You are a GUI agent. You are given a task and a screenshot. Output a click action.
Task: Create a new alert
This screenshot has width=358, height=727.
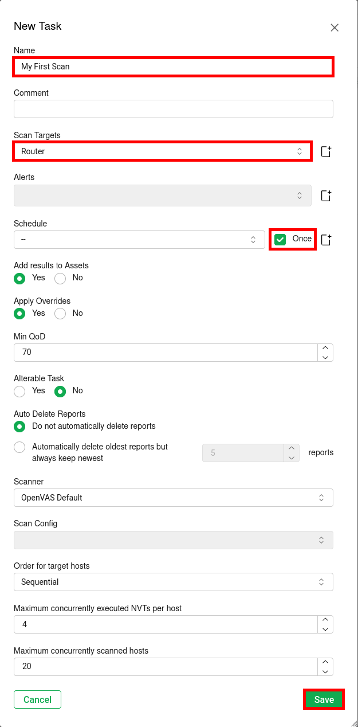(x=326, y=196)
